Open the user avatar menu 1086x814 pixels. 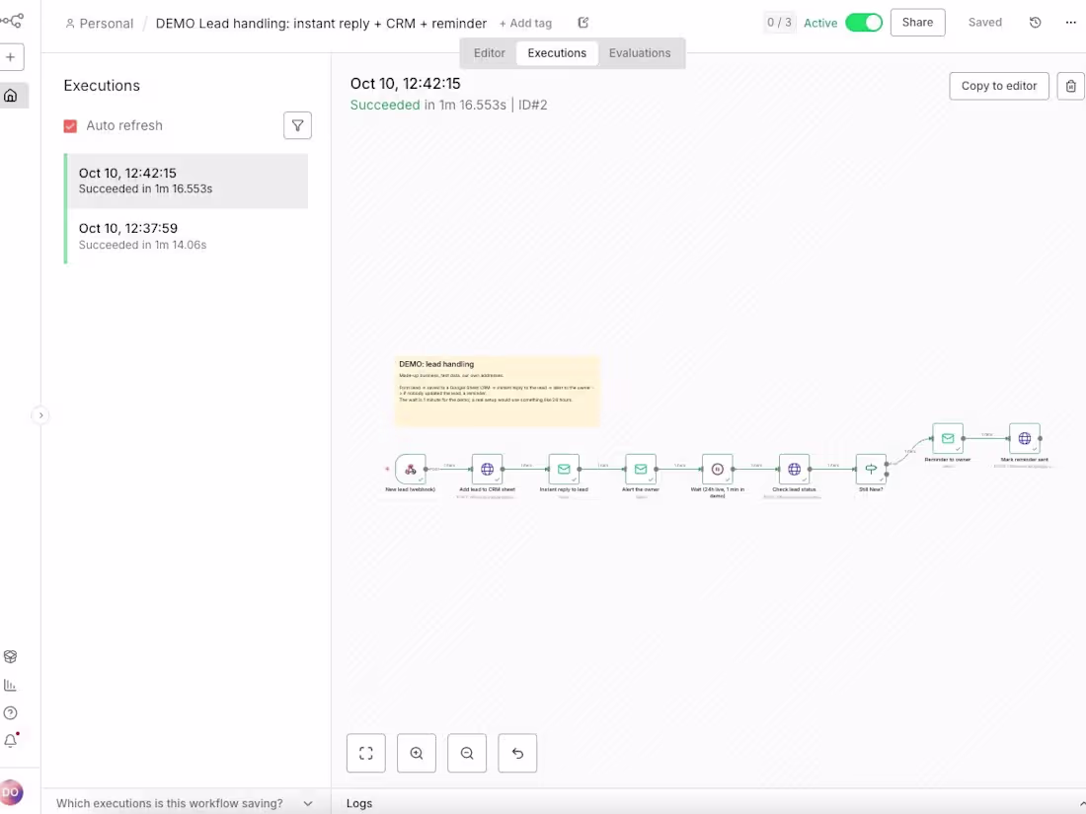click(11, 792)
